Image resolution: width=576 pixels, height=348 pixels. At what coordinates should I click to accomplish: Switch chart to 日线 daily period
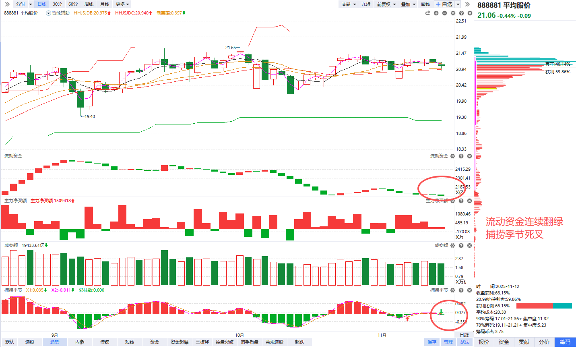tap(42, 4)
